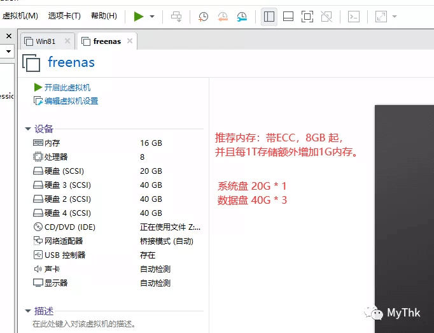The width and height of the screenshot is (434, 333).
Task: Enter full screen mode icon
Action: tap(307, 17)
